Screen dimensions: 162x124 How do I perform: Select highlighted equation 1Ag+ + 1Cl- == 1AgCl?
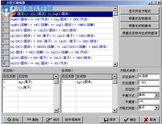click(61, 14)
